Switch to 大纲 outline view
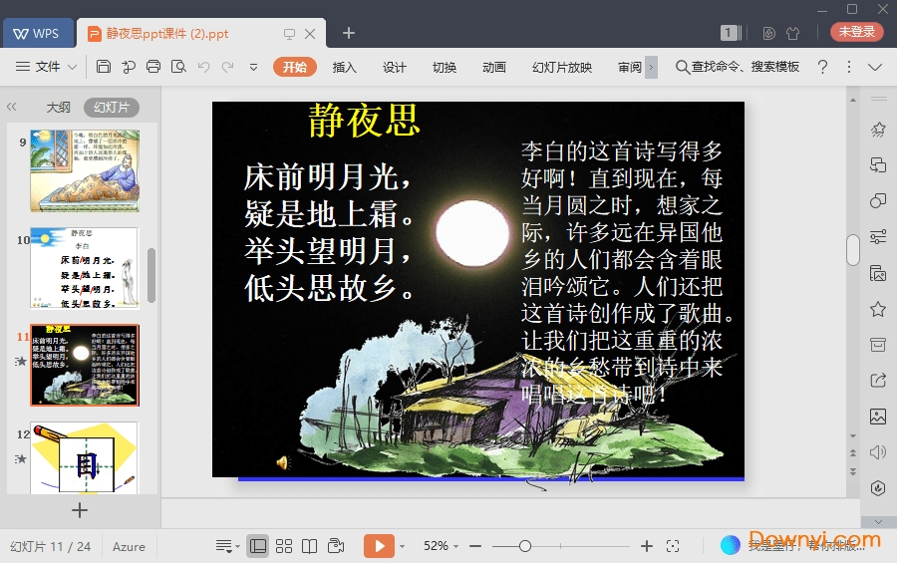This screenshot has height=563, width=897. pyautogui.click(x=58, y=107)
